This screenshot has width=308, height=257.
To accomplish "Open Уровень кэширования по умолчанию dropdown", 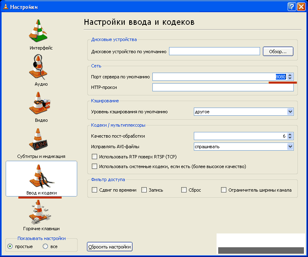I will 243,112.
